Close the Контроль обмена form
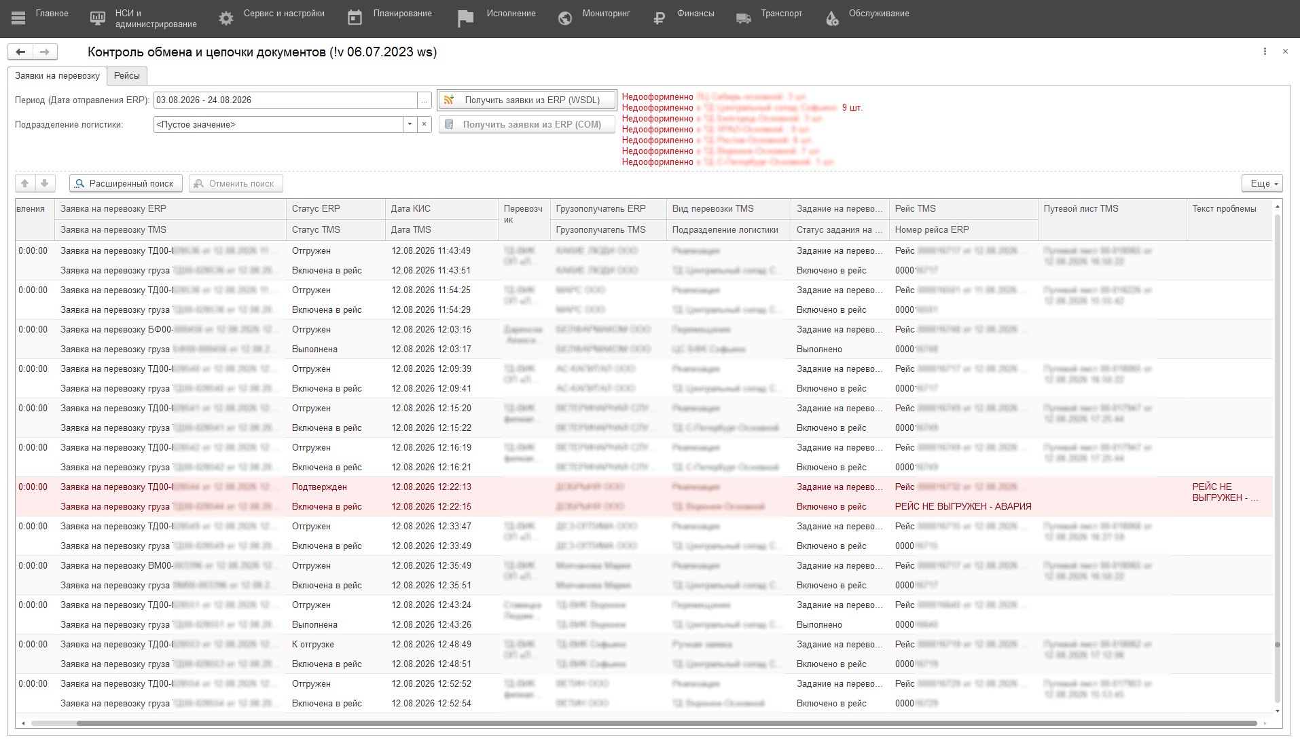 [1285, 52]
